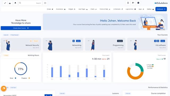Open the Emails menu
This screenshot has height=96, width=170.
(50, 9)
